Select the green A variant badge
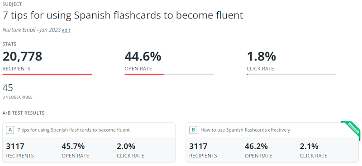The image size is (362, 166). tap(10, 130)
